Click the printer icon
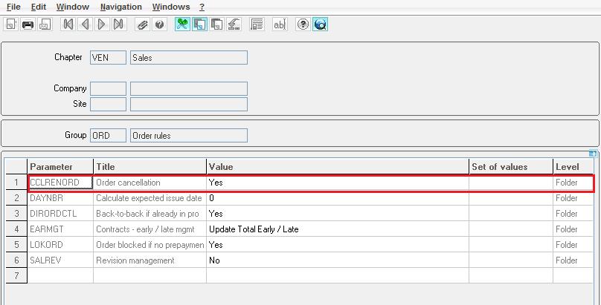This screenshot has width=601, height=305. tap(28, 24)
